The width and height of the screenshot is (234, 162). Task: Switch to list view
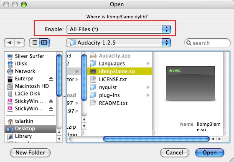click(x=35, y=43)
